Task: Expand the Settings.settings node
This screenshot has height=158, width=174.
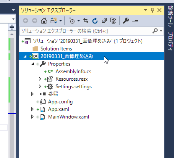Action: (40, 87)
